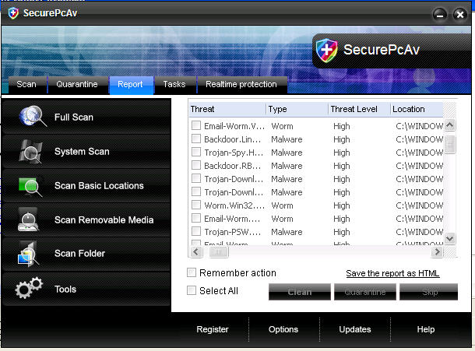
Task: Click the Clean button
Action: click(x=300, y=292)
